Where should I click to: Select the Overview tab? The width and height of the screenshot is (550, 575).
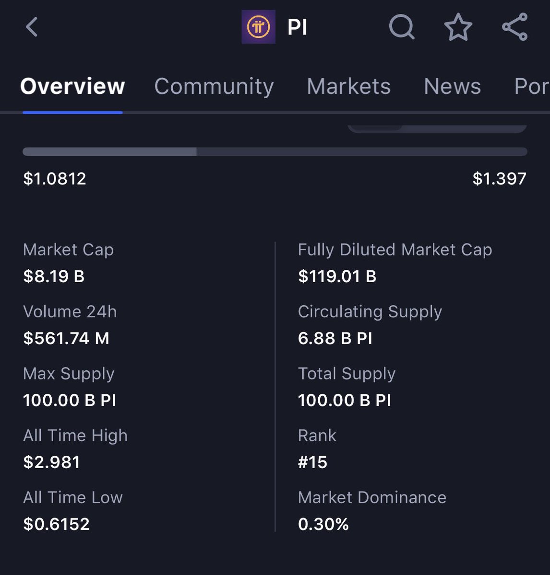(x=72, y=87)
